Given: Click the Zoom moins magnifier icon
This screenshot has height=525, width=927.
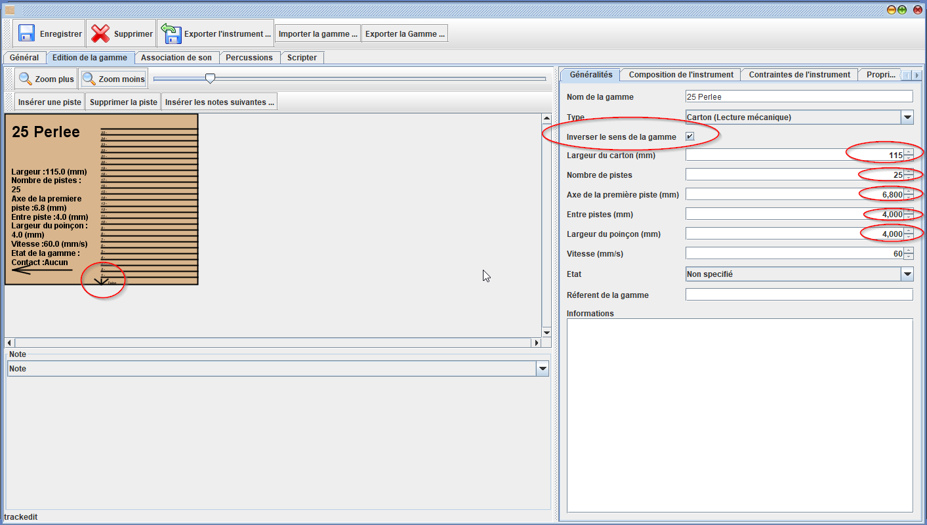Looking at the screenshot, I should coord(89,79).
